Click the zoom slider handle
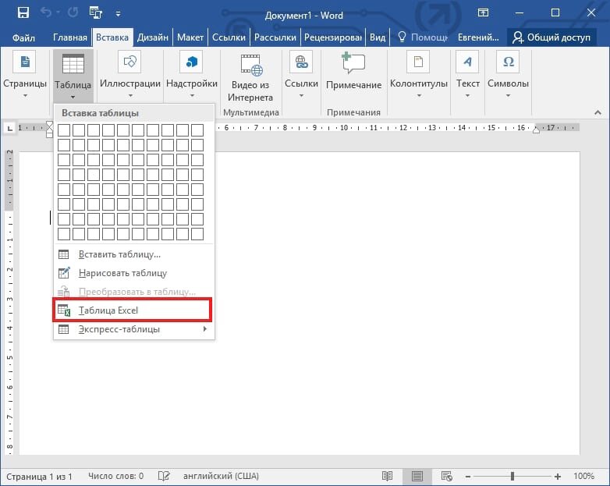This screenshot has height=486, width=610. (x=512, y=476)
